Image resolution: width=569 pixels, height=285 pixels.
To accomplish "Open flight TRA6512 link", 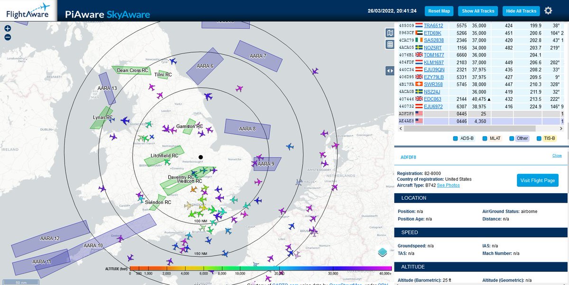I will click(433, 26).
